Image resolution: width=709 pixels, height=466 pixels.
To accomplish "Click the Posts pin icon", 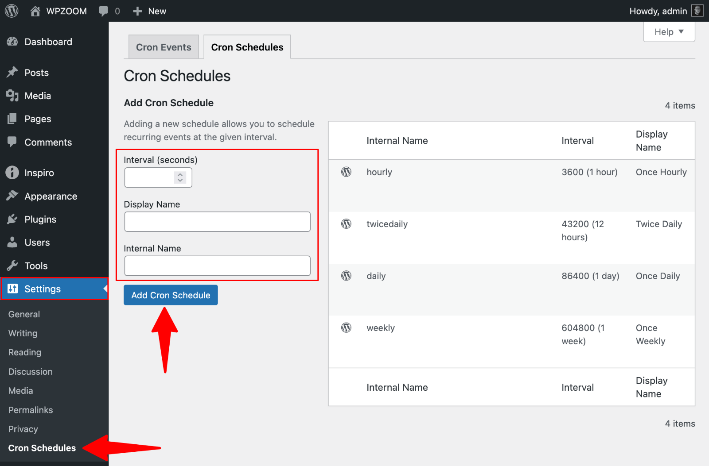I will (12, 72).
